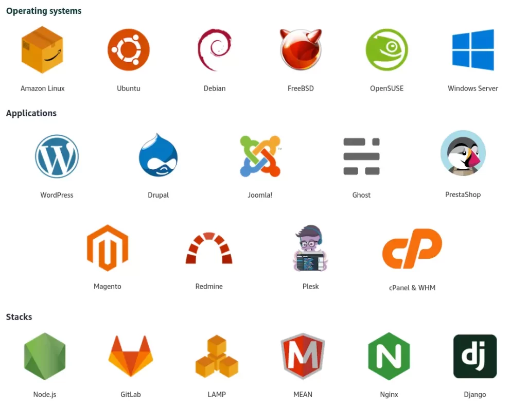527x407 pixels.
Task: Click the Django text label
Action: point(475,395)
